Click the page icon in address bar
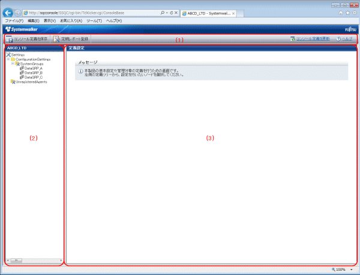 point(26,13)
